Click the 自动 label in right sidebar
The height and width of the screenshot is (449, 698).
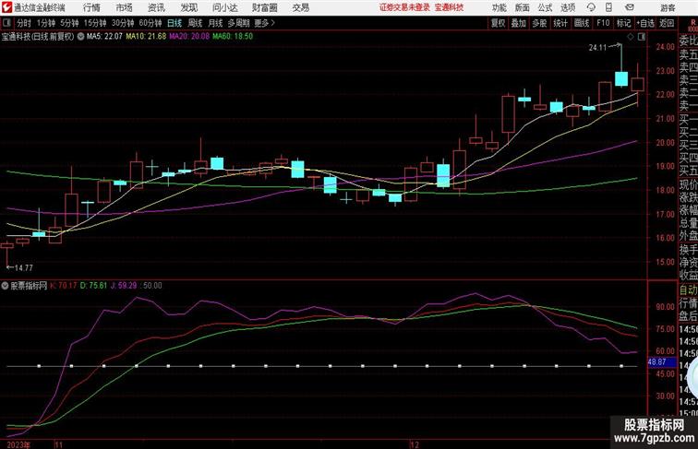pos(688,289)
